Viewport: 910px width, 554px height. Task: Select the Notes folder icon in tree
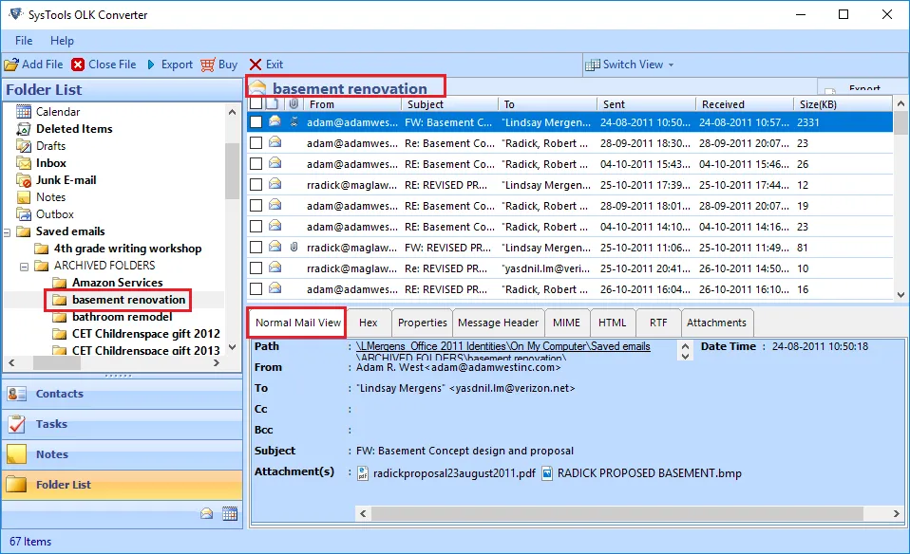(x=24, y=197)
